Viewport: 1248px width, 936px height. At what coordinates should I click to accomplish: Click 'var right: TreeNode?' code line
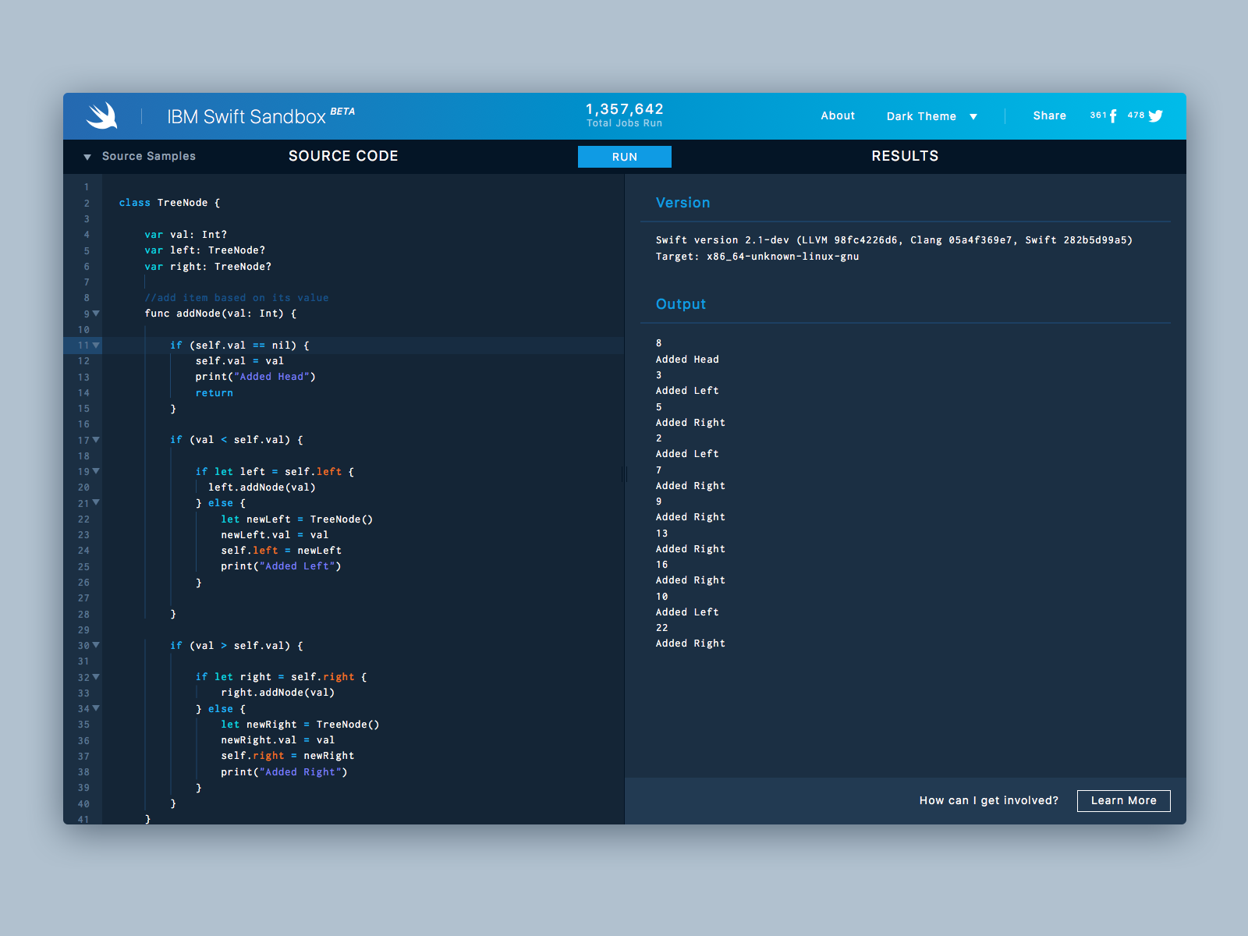point(207,267)
